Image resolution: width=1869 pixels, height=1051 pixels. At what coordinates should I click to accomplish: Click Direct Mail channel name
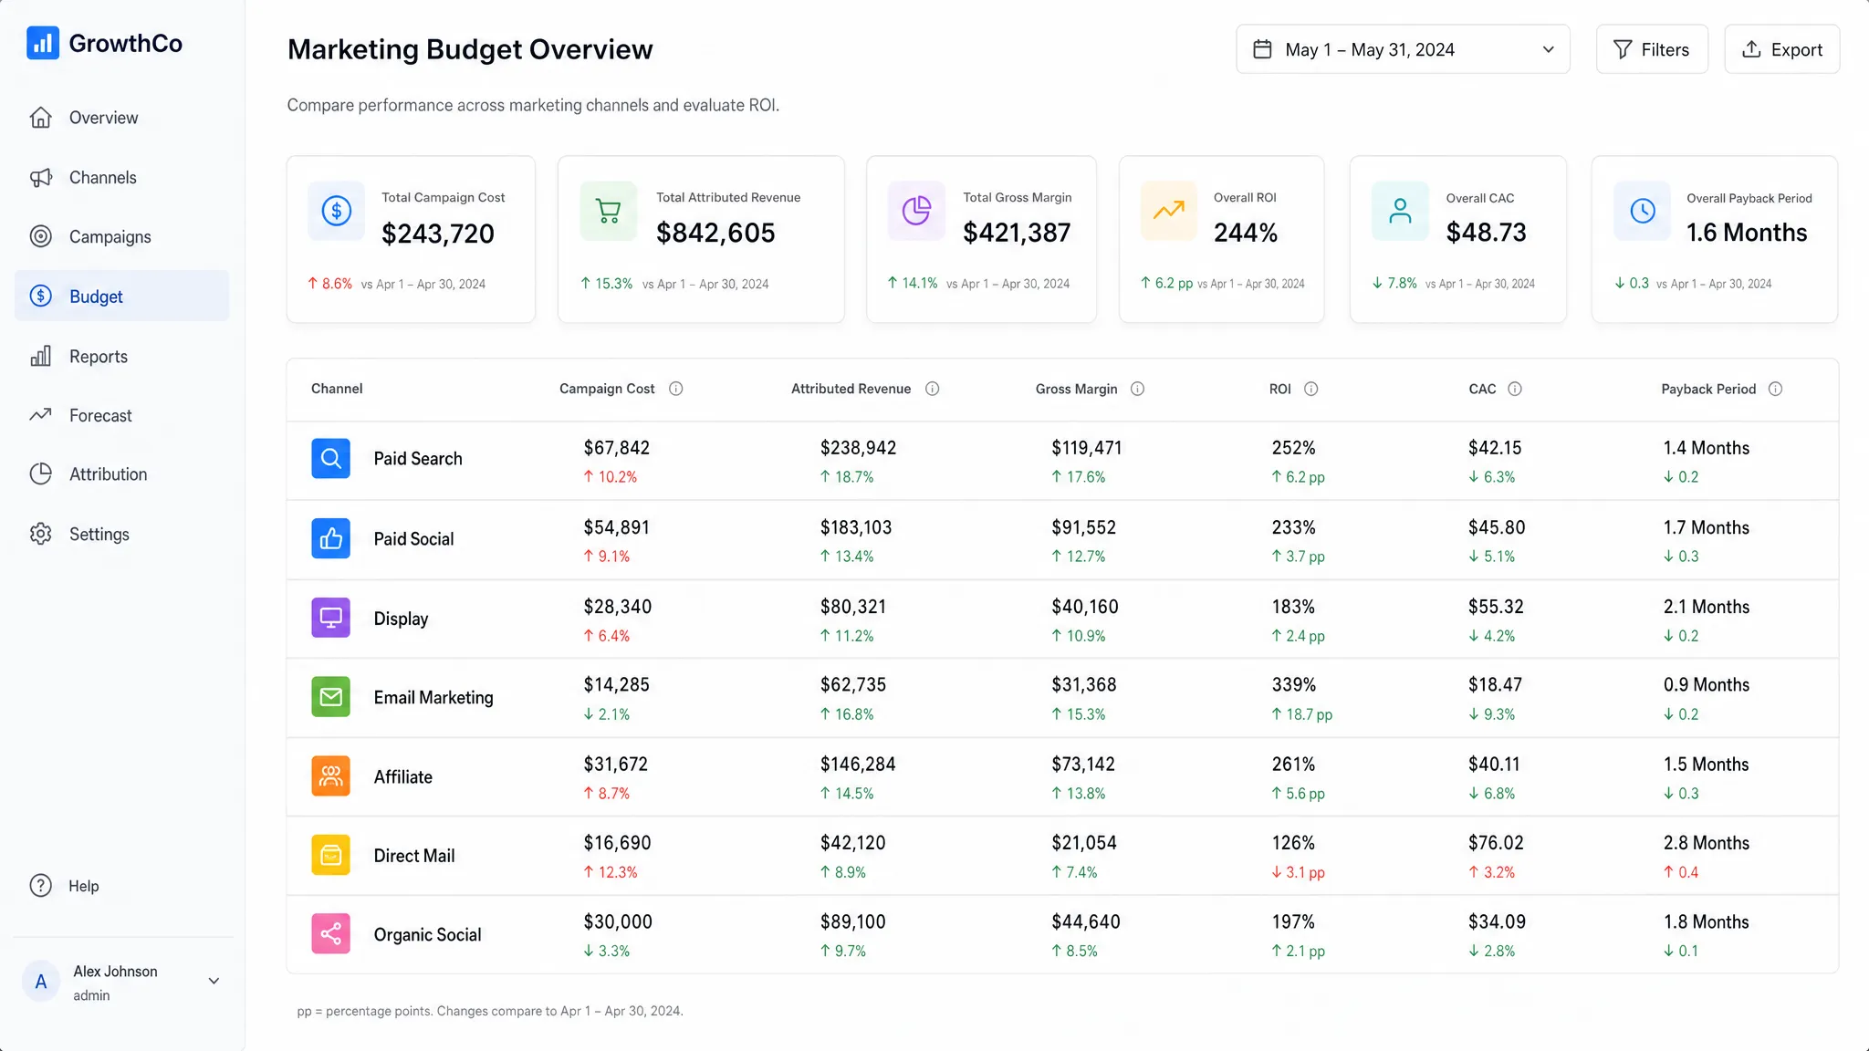(x=414, y=856)
